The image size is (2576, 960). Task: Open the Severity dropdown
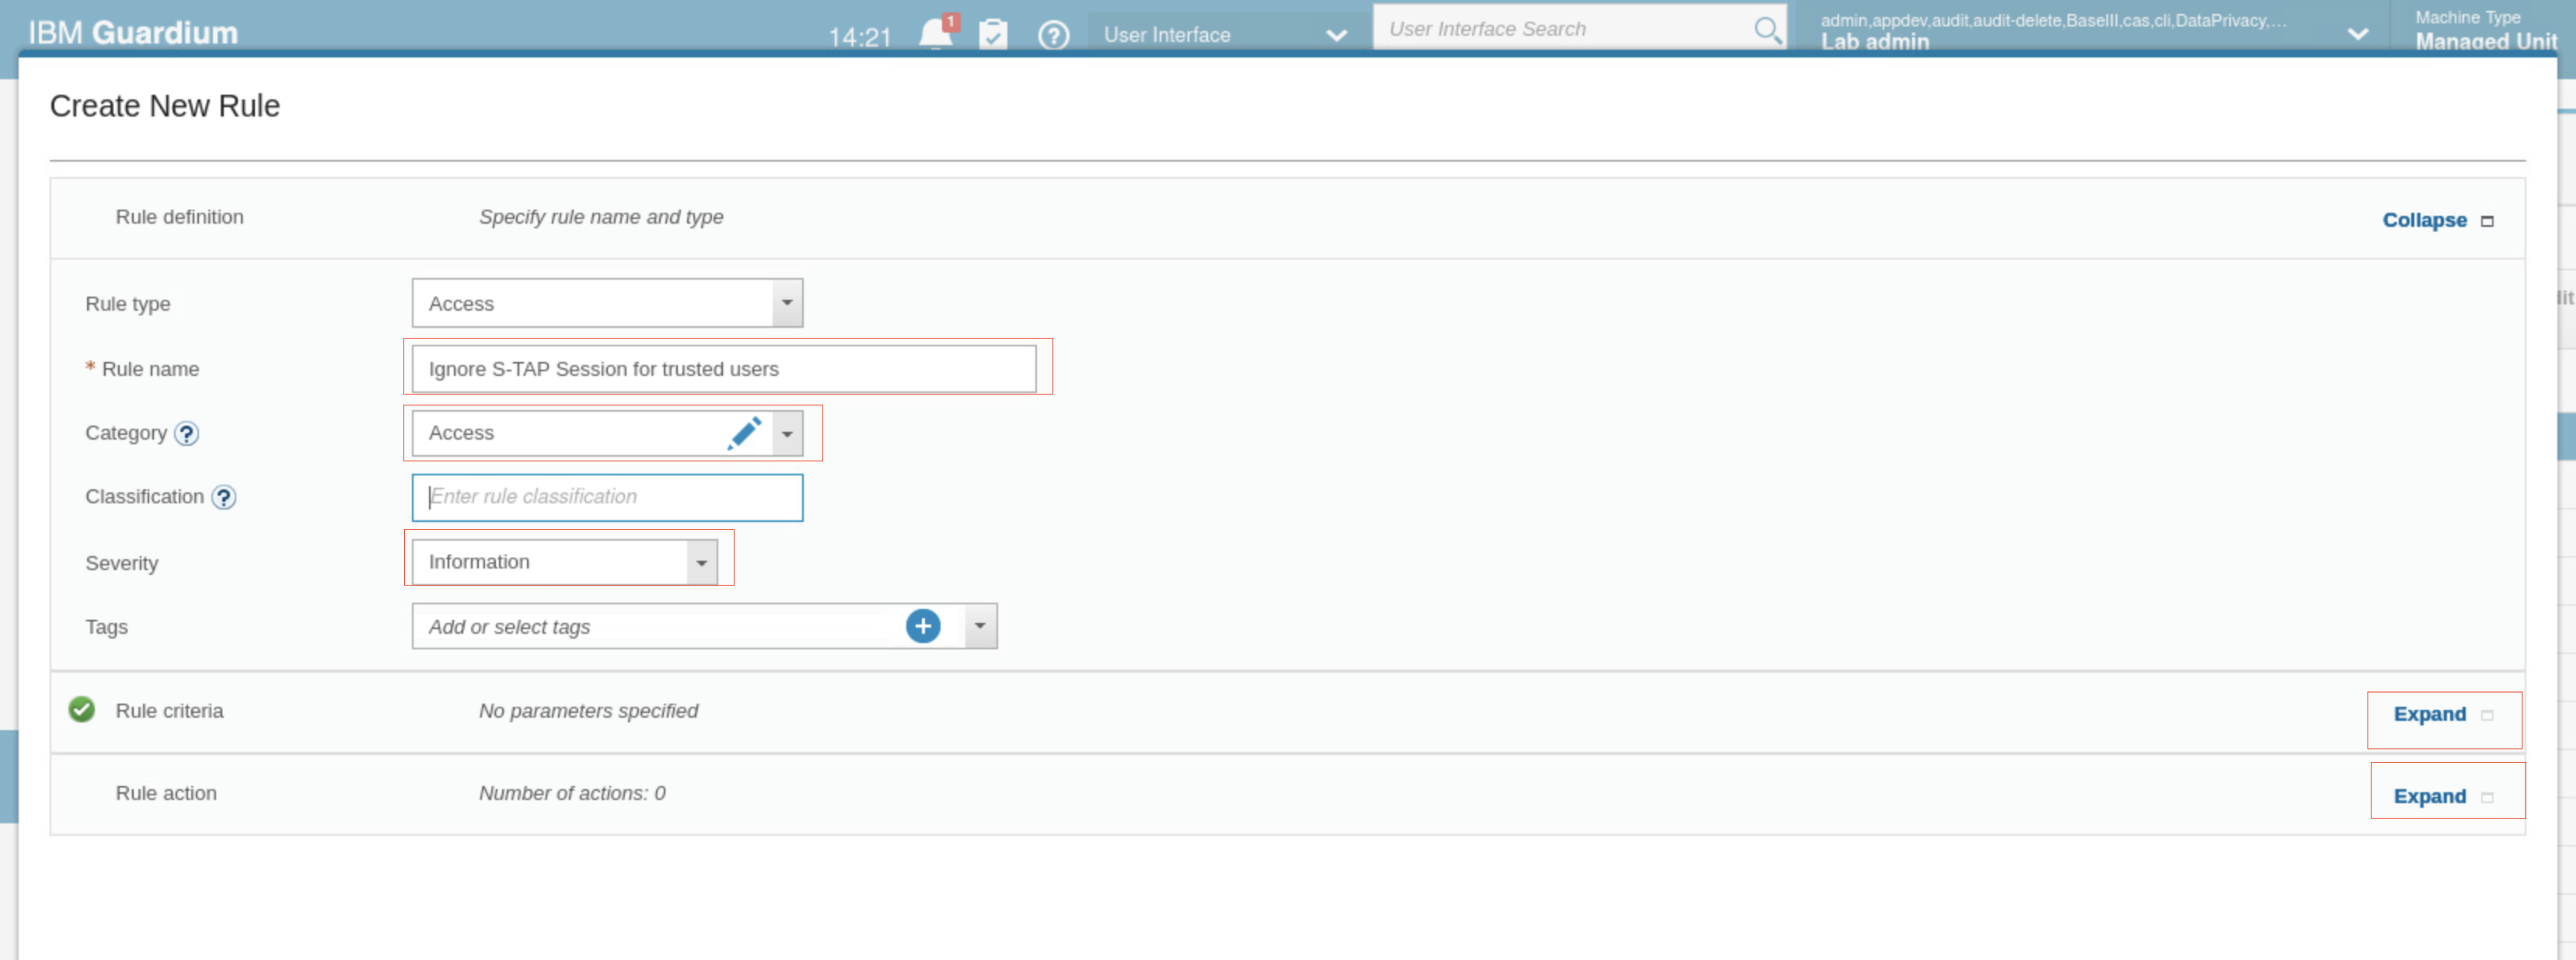click(x=702, y=562)
